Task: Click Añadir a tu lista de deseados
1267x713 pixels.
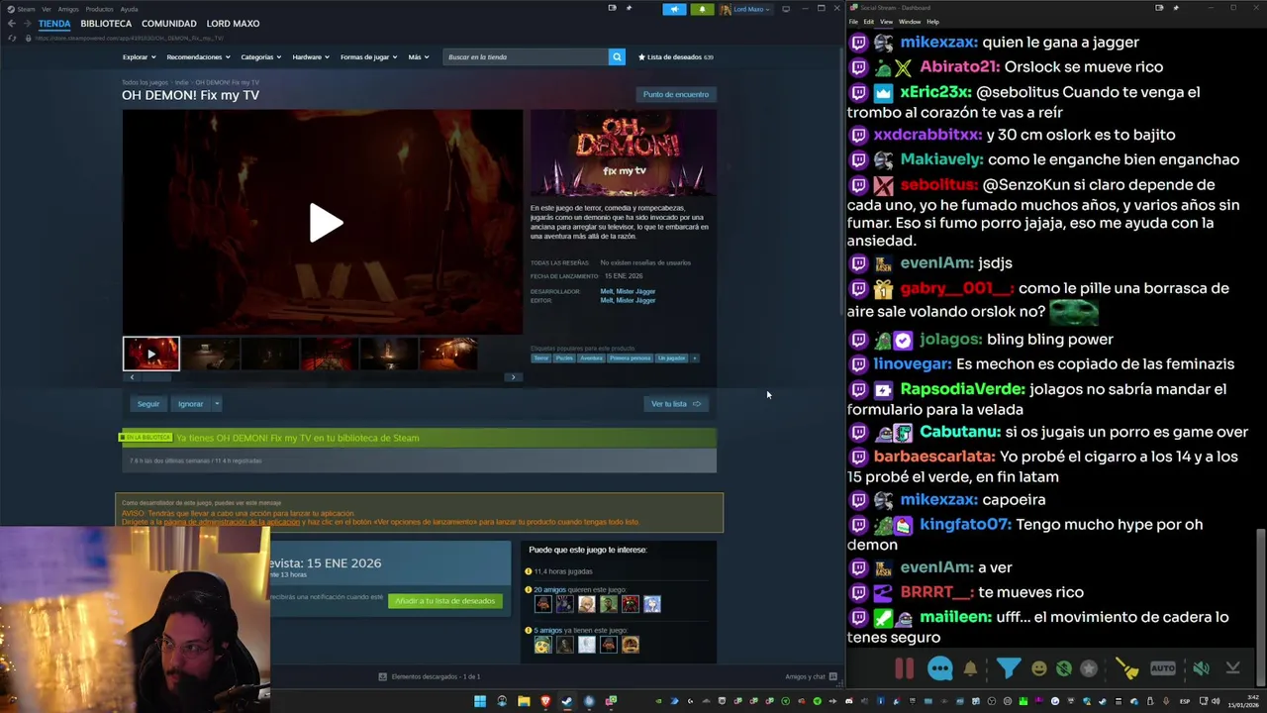Action: pos(444,601)
